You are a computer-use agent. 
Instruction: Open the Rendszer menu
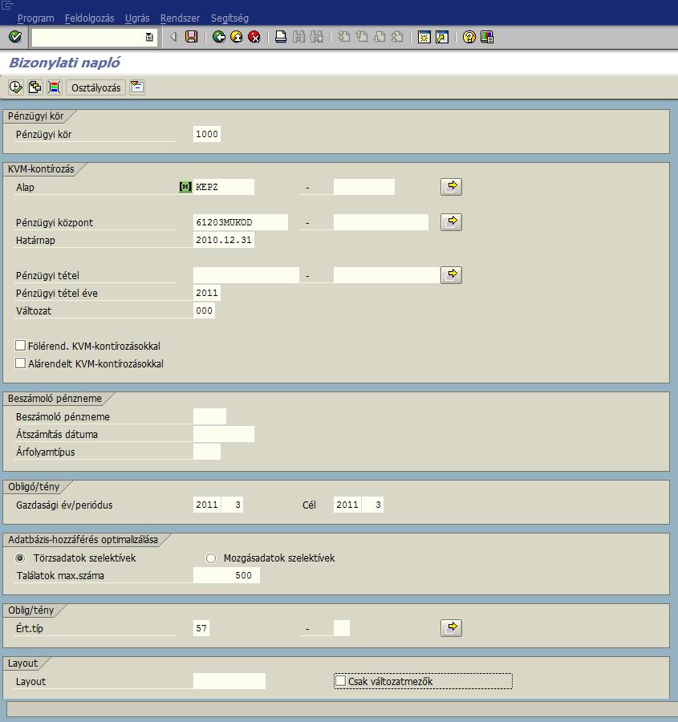point(180,18)
